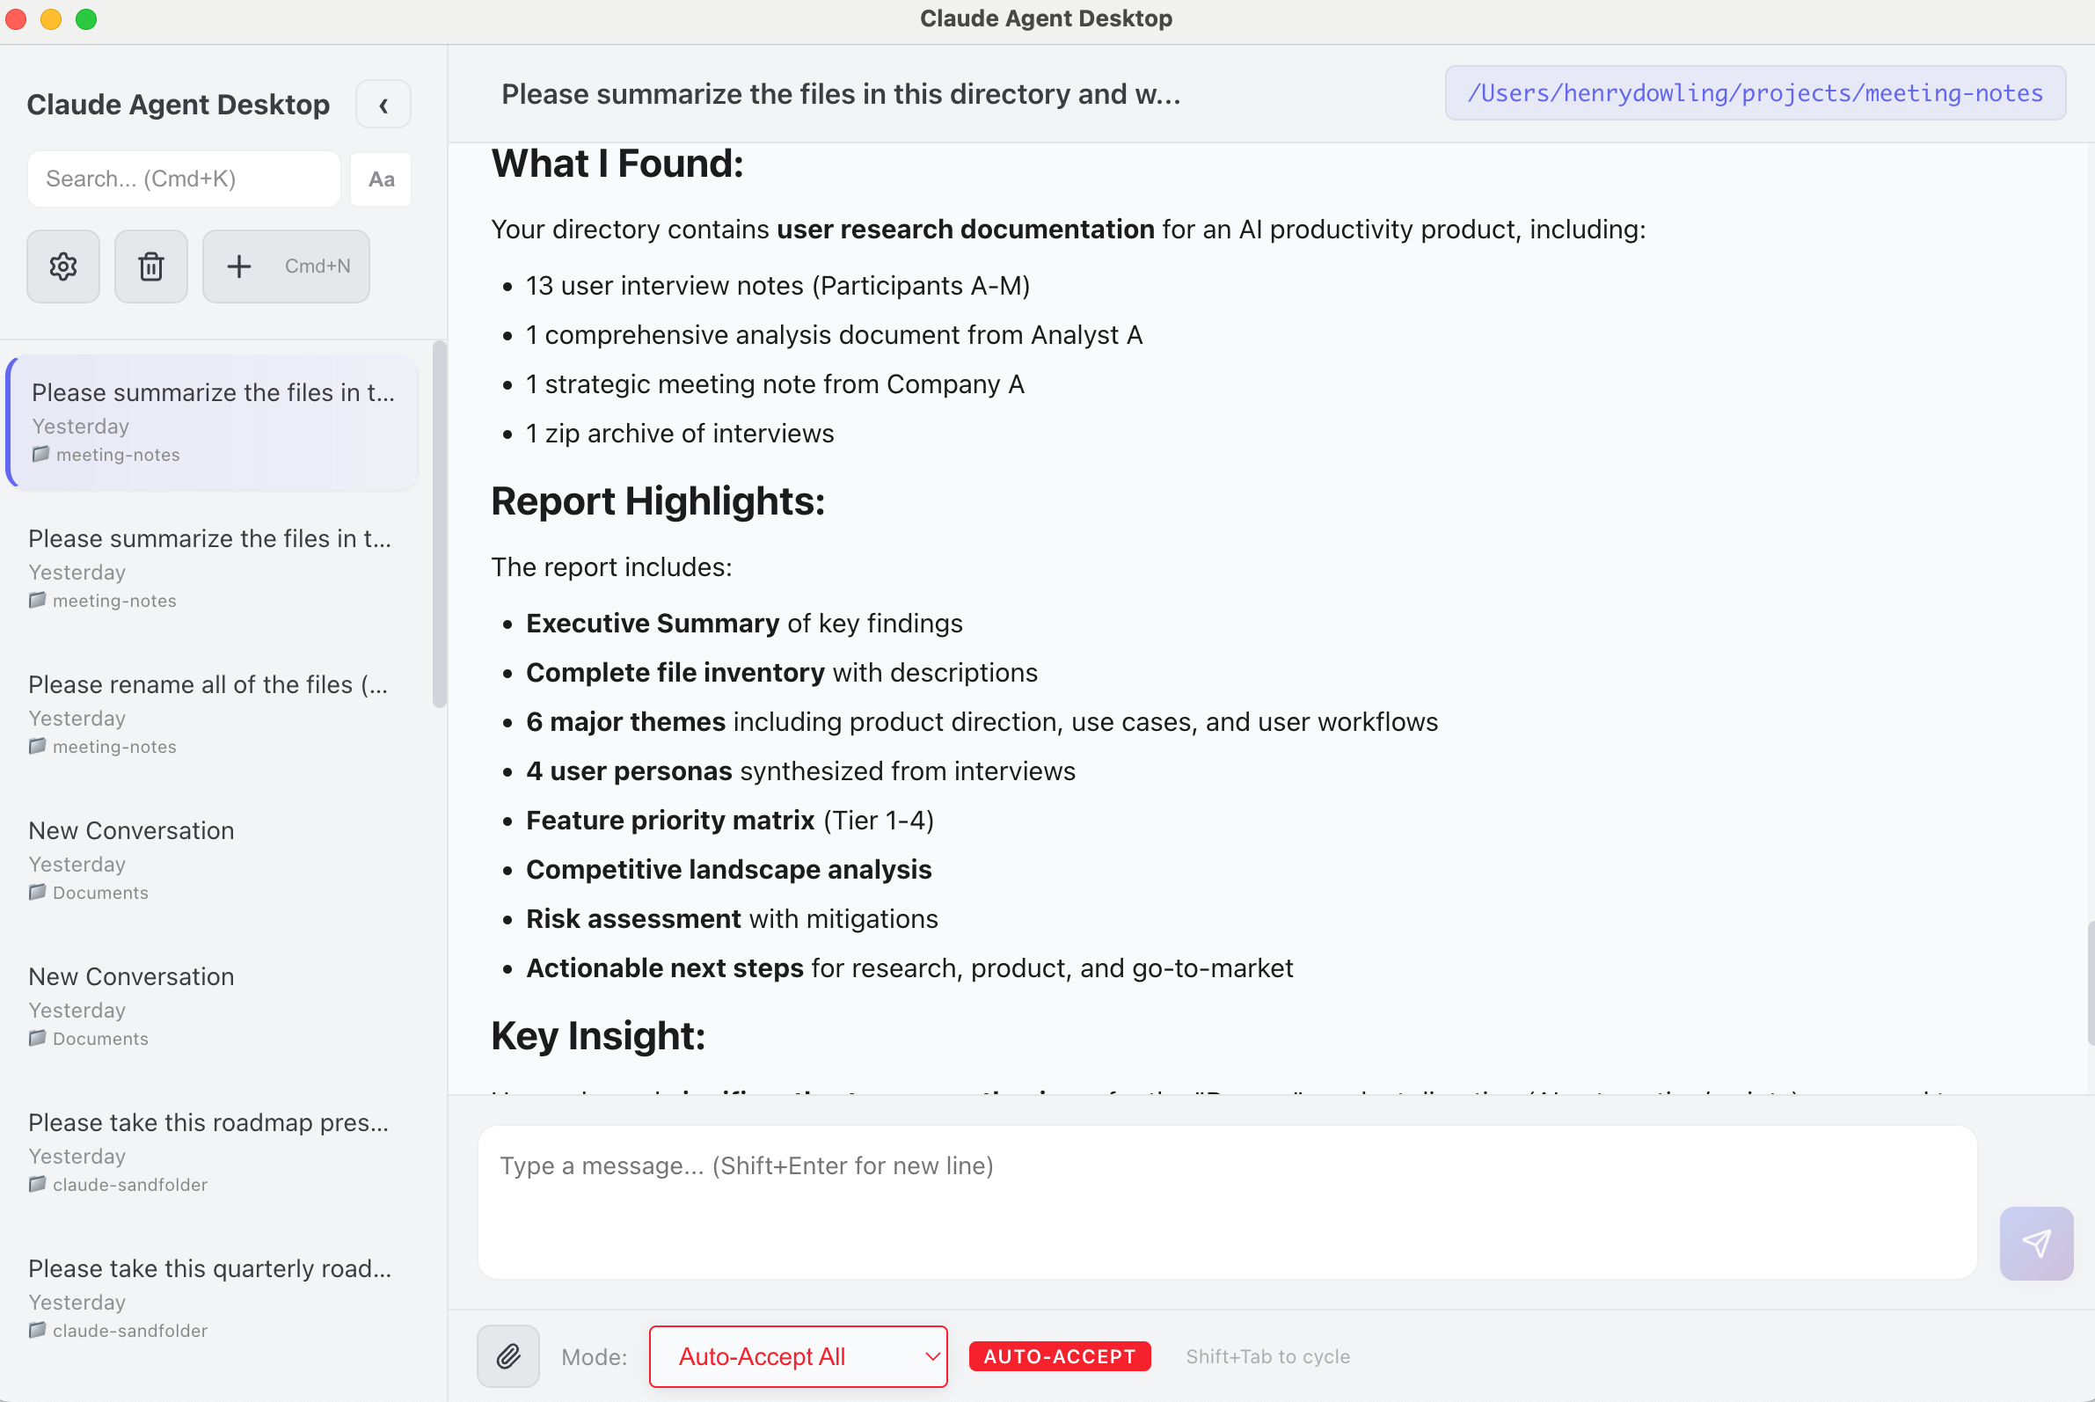
Task: Toggle text size with the Aa icon
Action: (381, 179)
